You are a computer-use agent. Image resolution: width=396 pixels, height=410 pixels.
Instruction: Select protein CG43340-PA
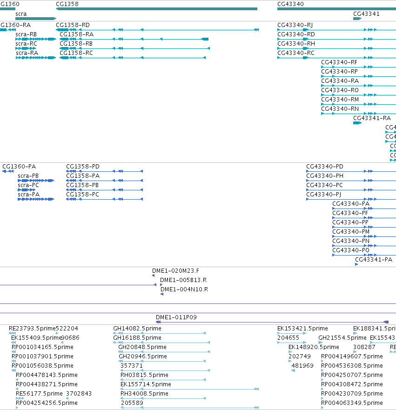click(351, 204)
